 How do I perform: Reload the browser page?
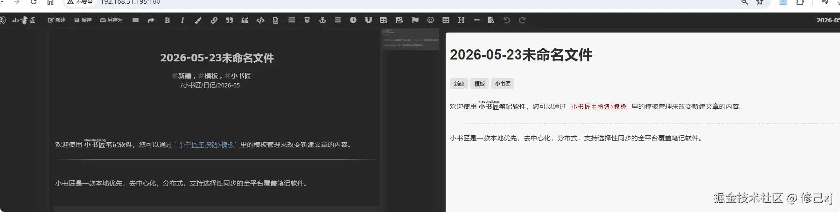34,2
